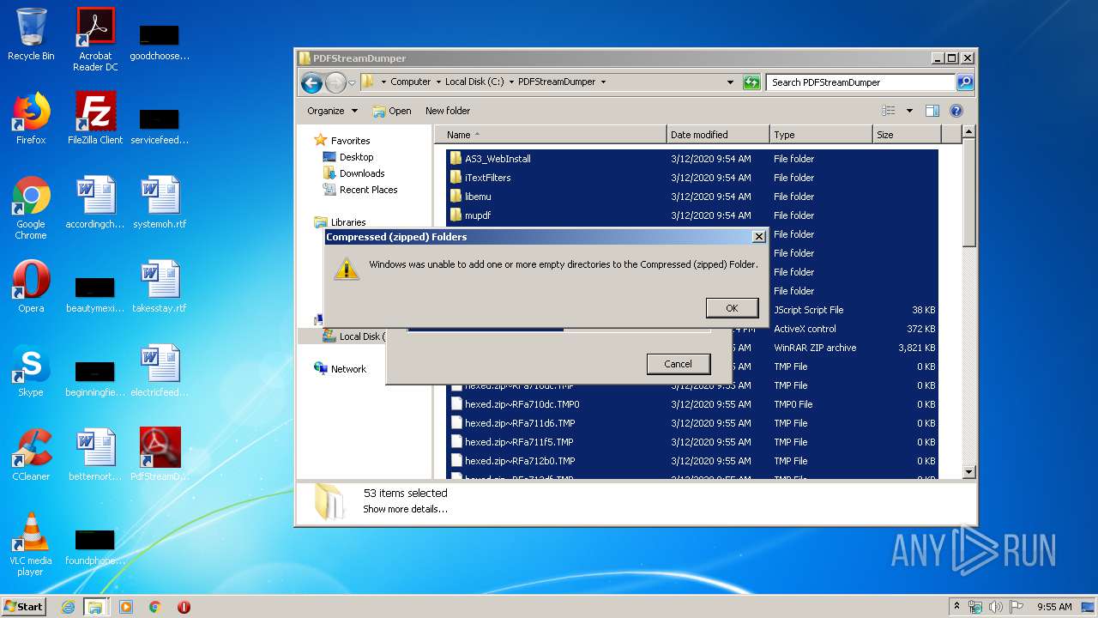Sort by Type column
The height and width of the screenshot is (618, 1098).
tap(821, 135)
